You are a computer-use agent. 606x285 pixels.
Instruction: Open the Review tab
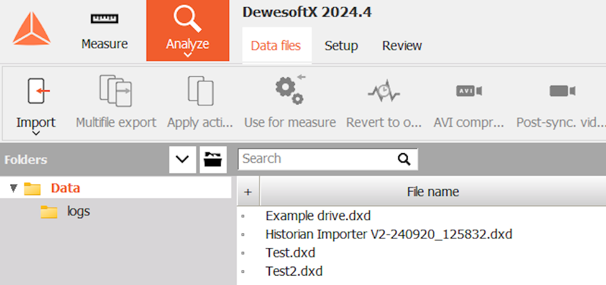click(402, 46)
